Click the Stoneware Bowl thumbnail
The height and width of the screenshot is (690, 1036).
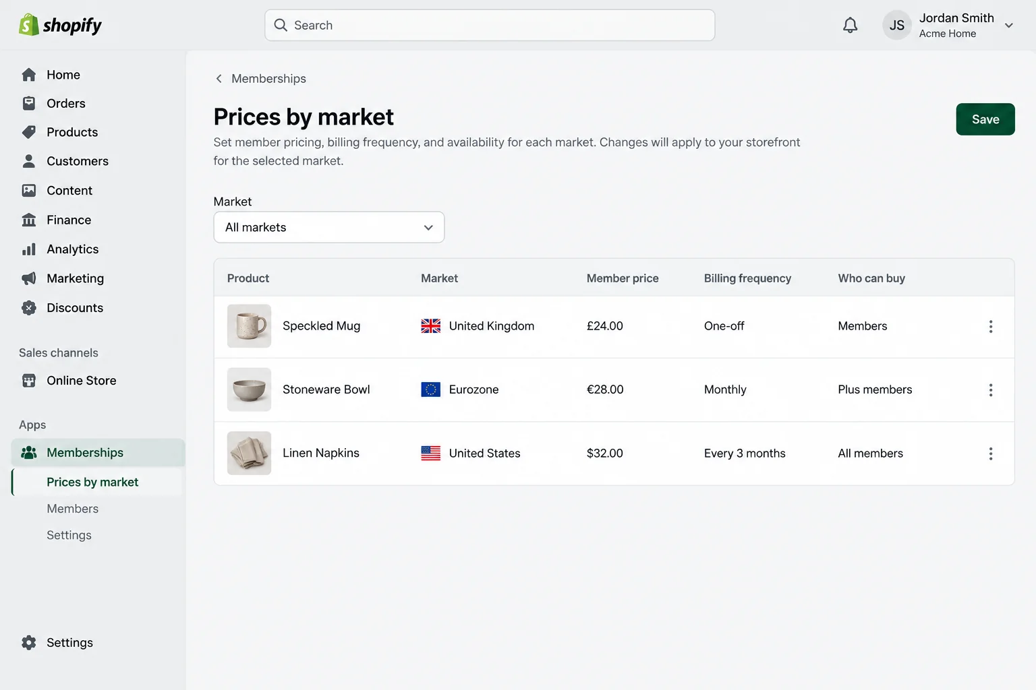tap(249, 389)
